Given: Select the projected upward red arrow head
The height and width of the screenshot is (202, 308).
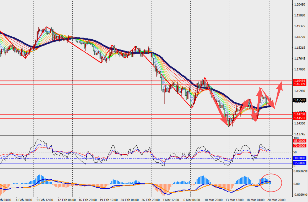Looking at the screenshot, I should (x=281, y=84).
